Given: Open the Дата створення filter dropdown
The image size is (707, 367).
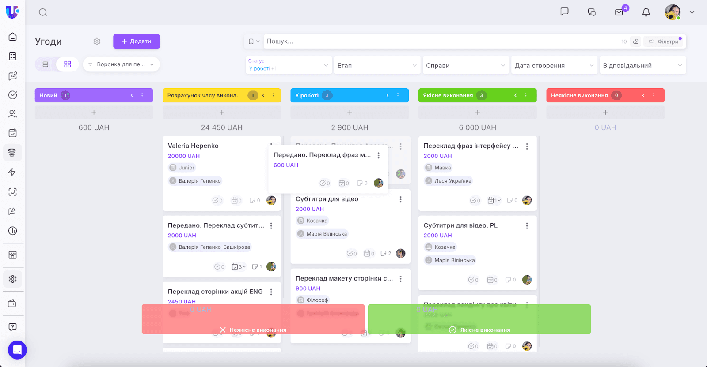Looking at the screenshot, I should click(554, 65).
